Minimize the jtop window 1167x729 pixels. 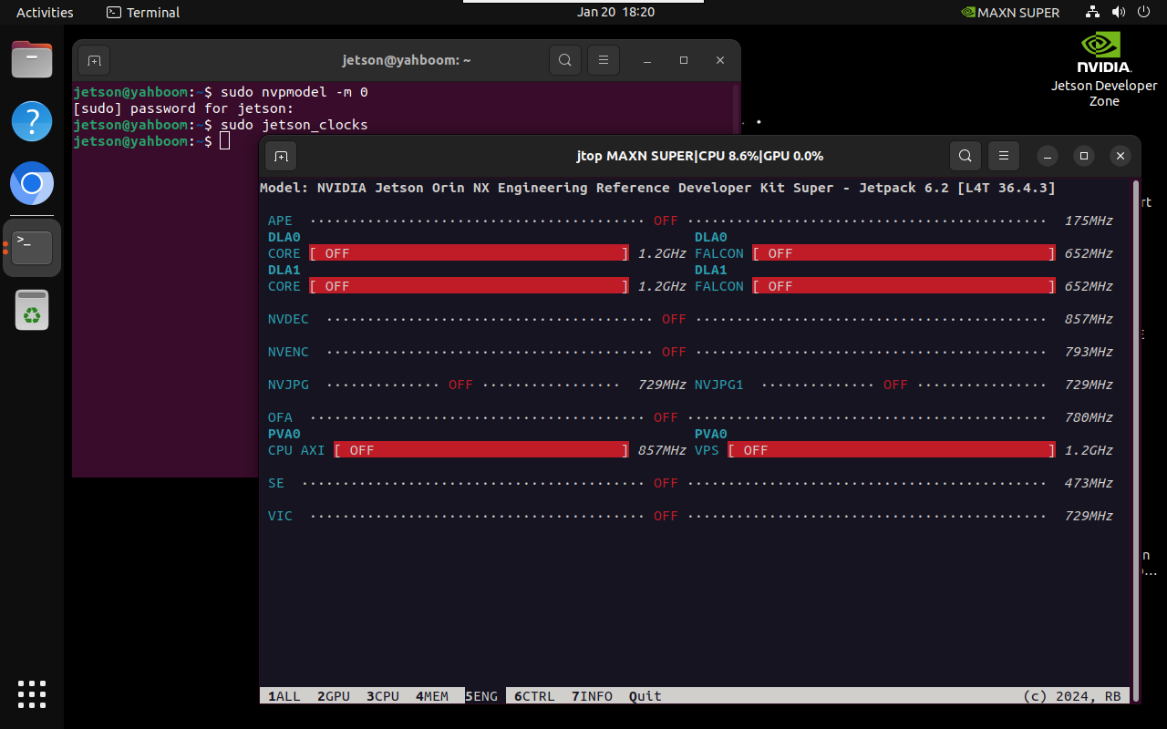pos(1048,156)
